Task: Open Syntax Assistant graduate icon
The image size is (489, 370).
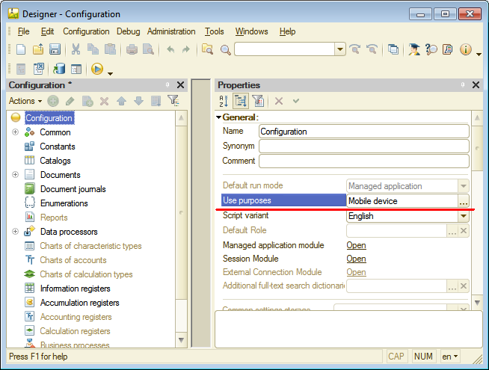Action: click(x=414, y=49)
